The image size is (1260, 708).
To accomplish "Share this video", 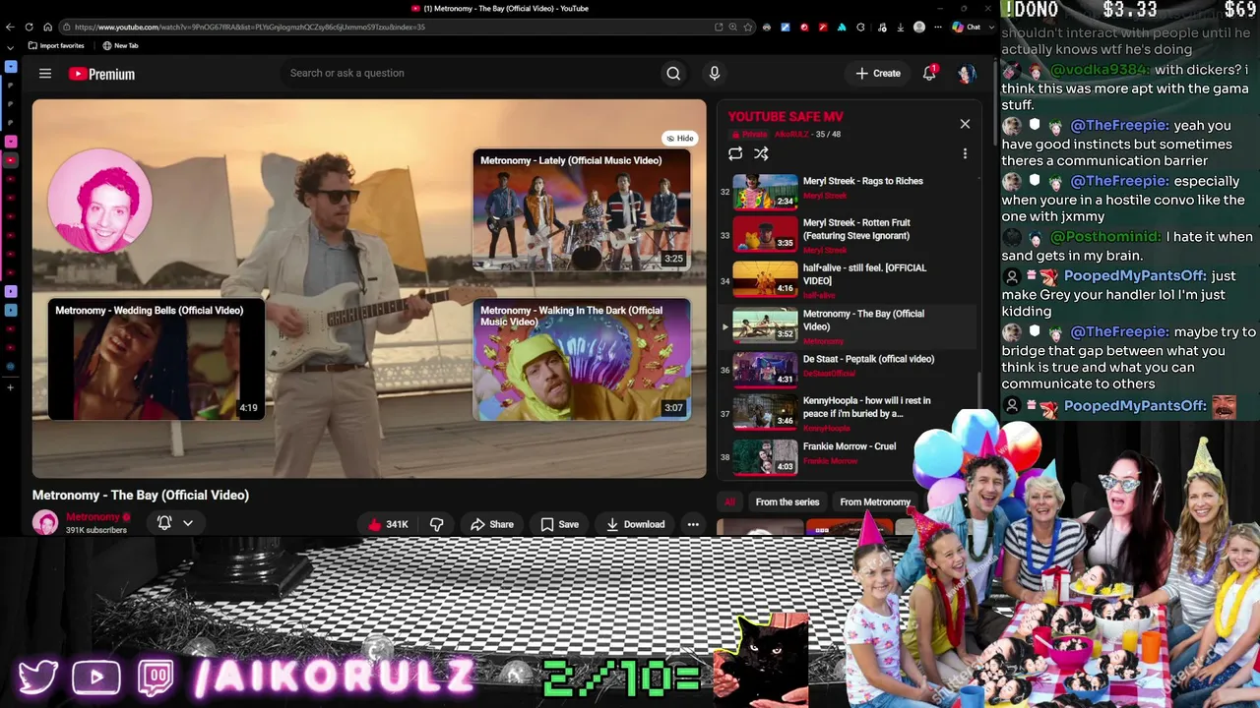I will (491, 524).
